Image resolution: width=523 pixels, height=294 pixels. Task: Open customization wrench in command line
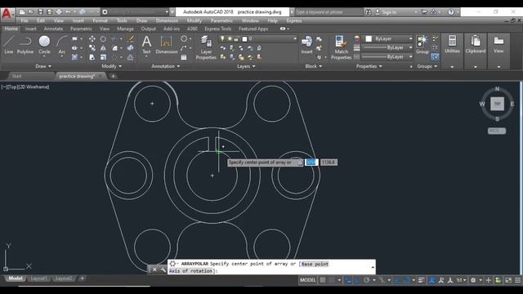coord(163,269)
